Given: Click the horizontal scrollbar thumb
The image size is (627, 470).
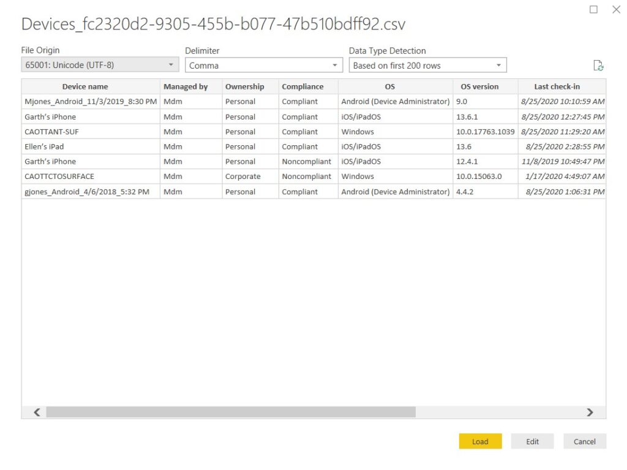Looking at the screenshot, I should click(x=231, y=412).
